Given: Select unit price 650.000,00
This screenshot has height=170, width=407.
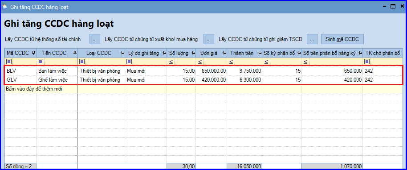Looking at the screenshot, I should tap(211, 70).
